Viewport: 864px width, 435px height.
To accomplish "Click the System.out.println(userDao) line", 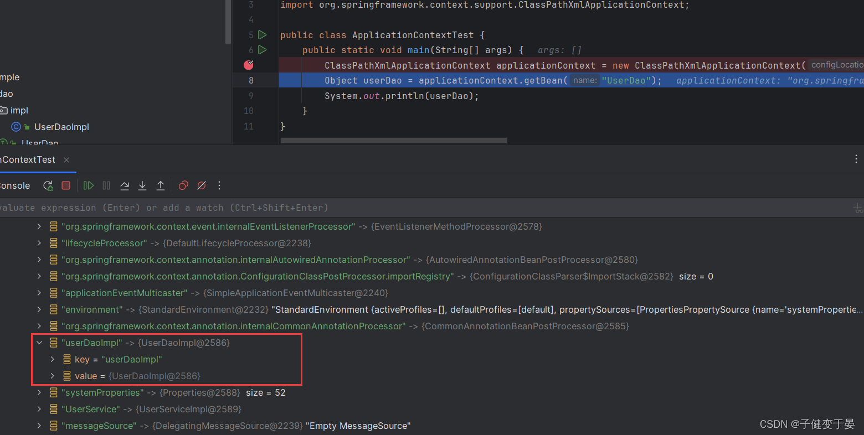I will pos(402,96).
